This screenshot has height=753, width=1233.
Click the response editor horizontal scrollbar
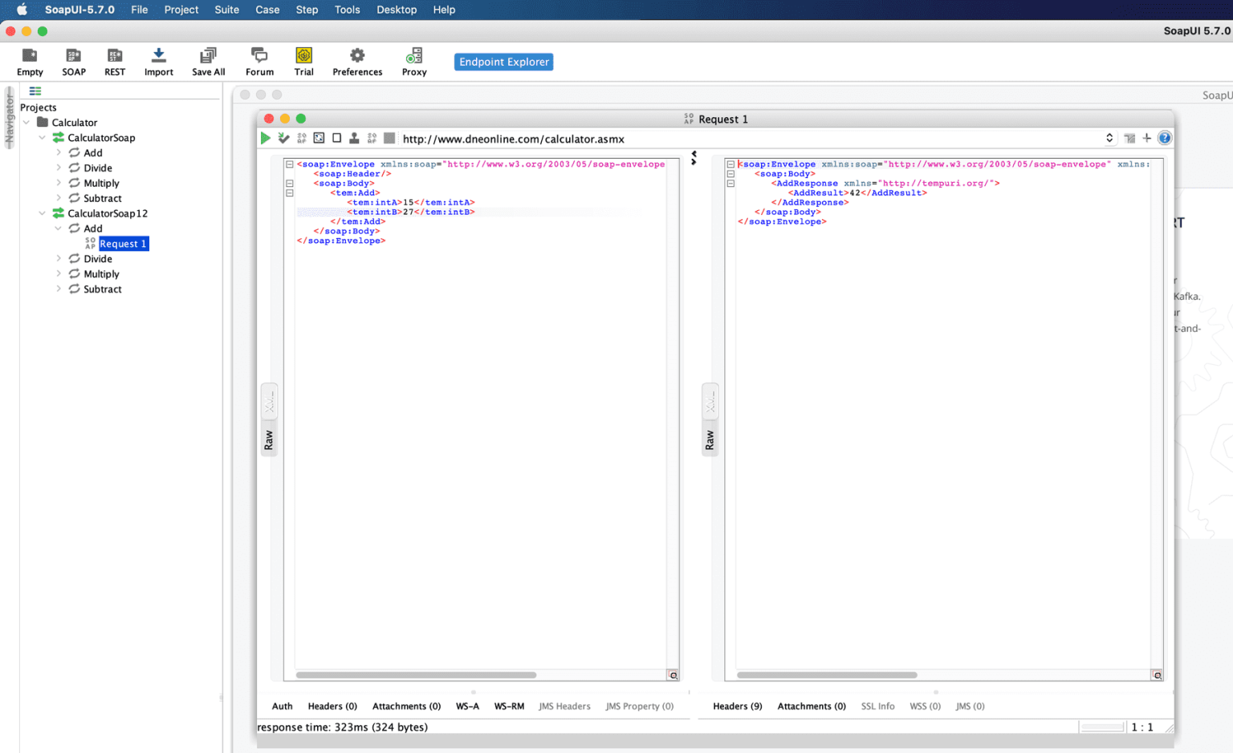(827, 675)
